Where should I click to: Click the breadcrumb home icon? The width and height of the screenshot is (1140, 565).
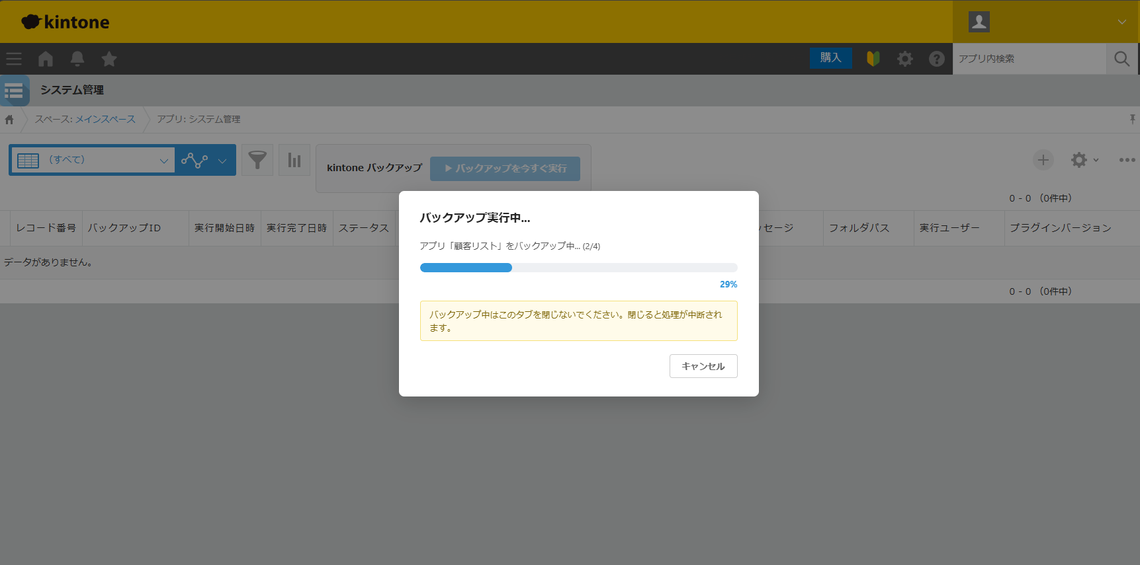click(x=9, y=120)
